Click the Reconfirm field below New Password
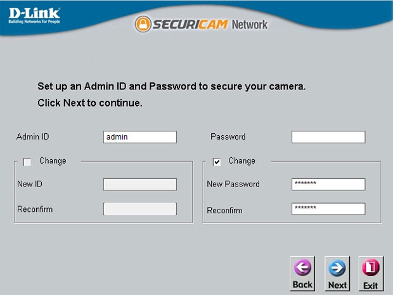This screenshot has height=295, width=393. click(328, 209)
